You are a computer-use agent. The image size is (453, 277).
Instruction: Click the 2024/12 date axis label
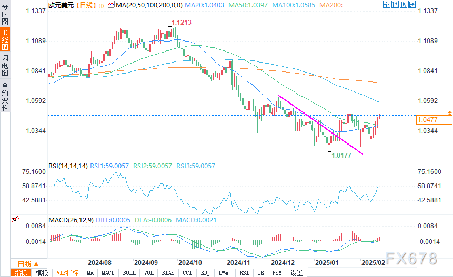(x=283, y=263)
